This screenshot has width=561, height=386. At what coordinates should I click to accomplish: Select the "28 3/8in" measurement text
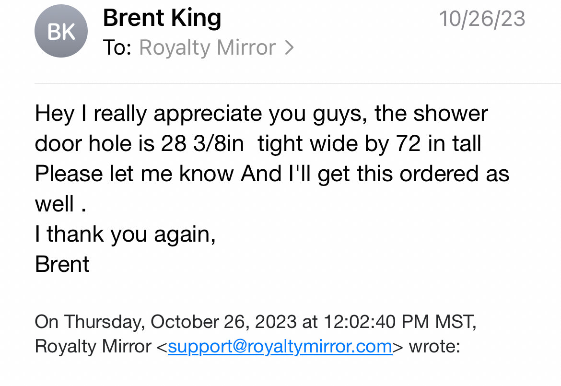[202, 144]
